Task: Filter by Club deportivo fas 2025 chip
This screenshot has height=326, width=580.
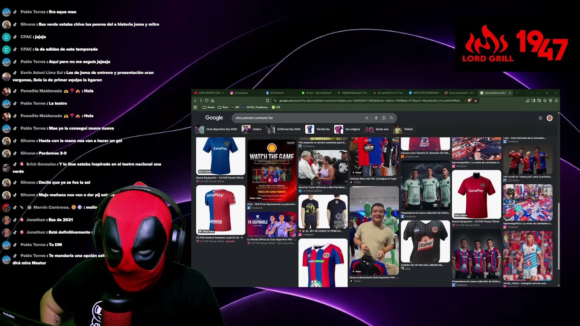Action: (x=216, y=129)
